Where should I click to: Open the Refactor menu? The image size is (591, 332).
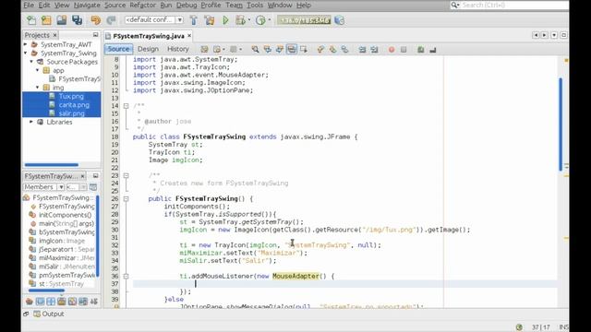click(x=142, y=6)
